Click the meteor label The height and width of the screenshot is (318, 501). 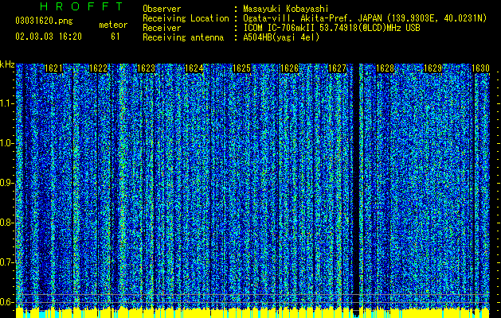pos(113,25)
